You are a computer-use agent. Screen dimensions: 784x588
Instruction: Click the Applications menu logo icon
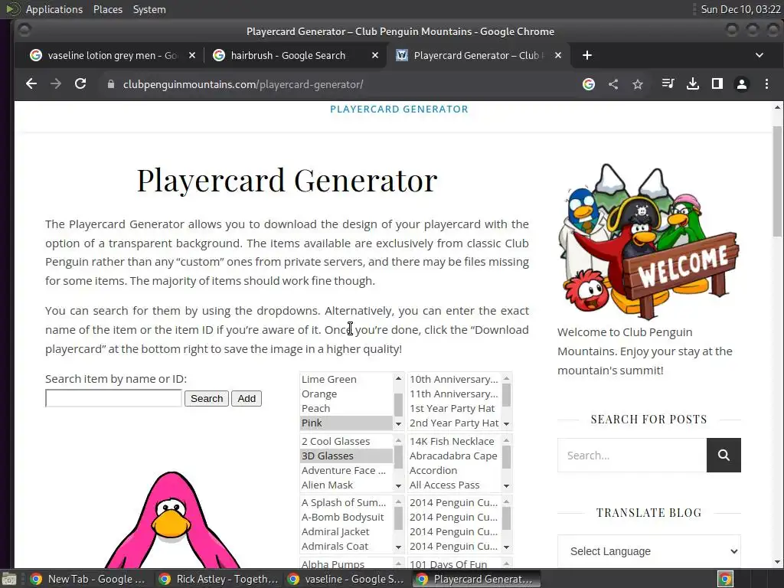pos(12,9)
